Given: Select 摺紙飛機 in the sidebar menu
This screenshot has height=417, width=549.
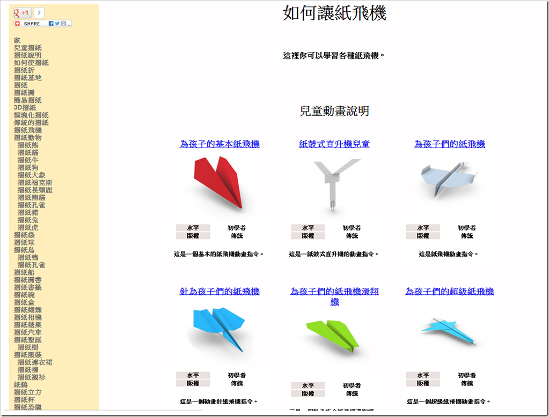Looking at the screenshot, I should 28,130.
